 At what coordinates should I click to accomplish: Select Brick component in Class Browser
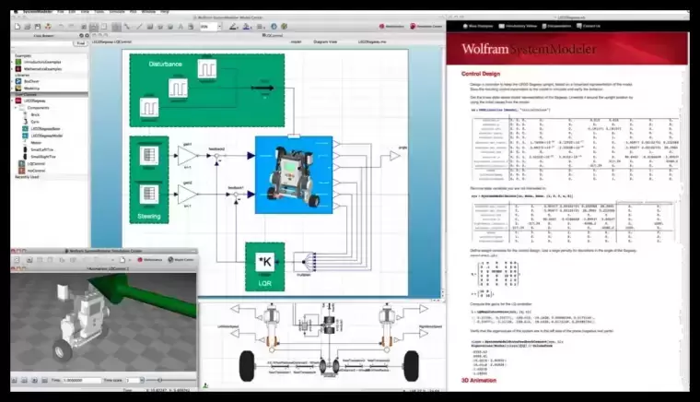pos(35,115)
